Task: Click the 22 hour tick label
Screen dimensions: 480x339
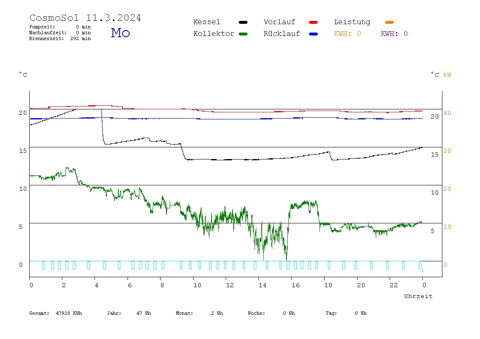Action: [x=394, y=285]
